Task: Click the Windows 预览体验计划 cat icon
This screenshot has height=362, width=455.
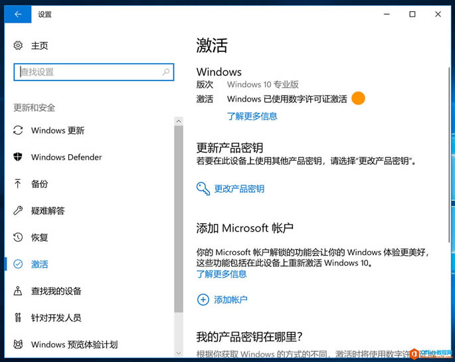Action: pos(18,344)
